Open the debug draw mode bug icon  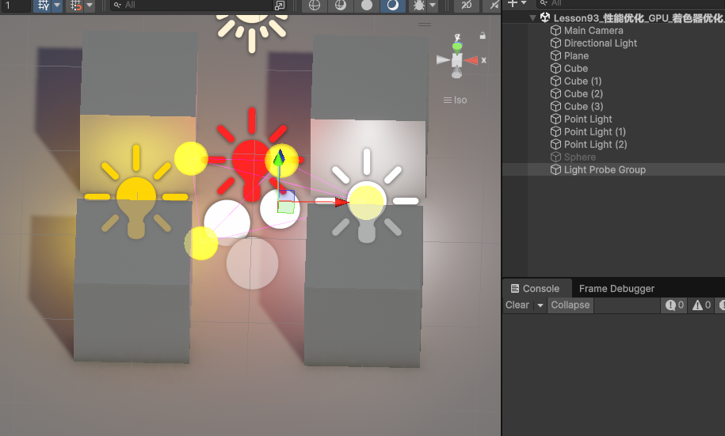[418, 6]
